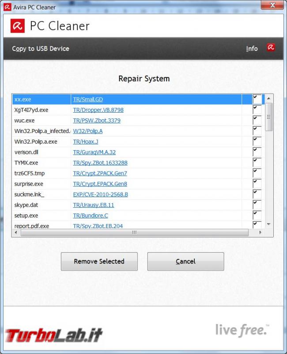Open the TR/Dropper.VB.8798 link
Image resolution: width=287 pixels, height=354 pixels.
(98, 110)
